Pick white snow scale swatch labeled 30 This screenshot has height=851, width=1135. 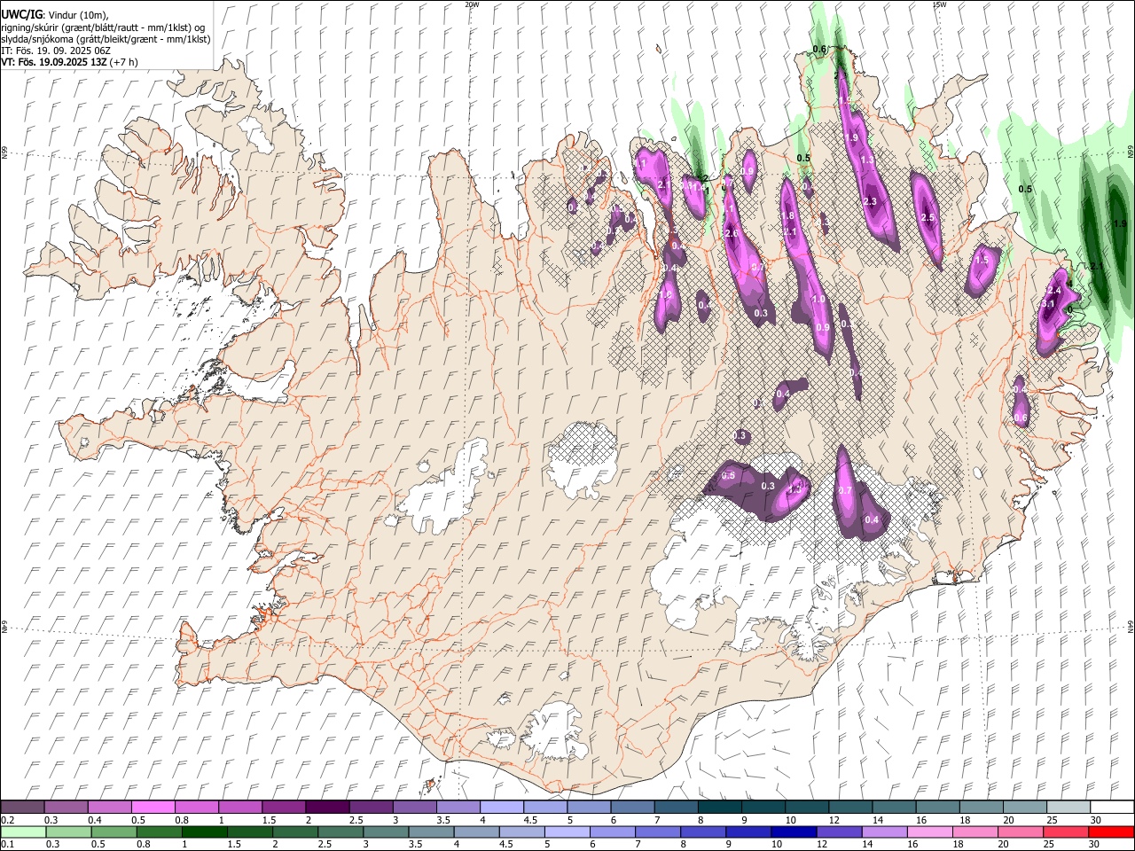(1112, 807)
